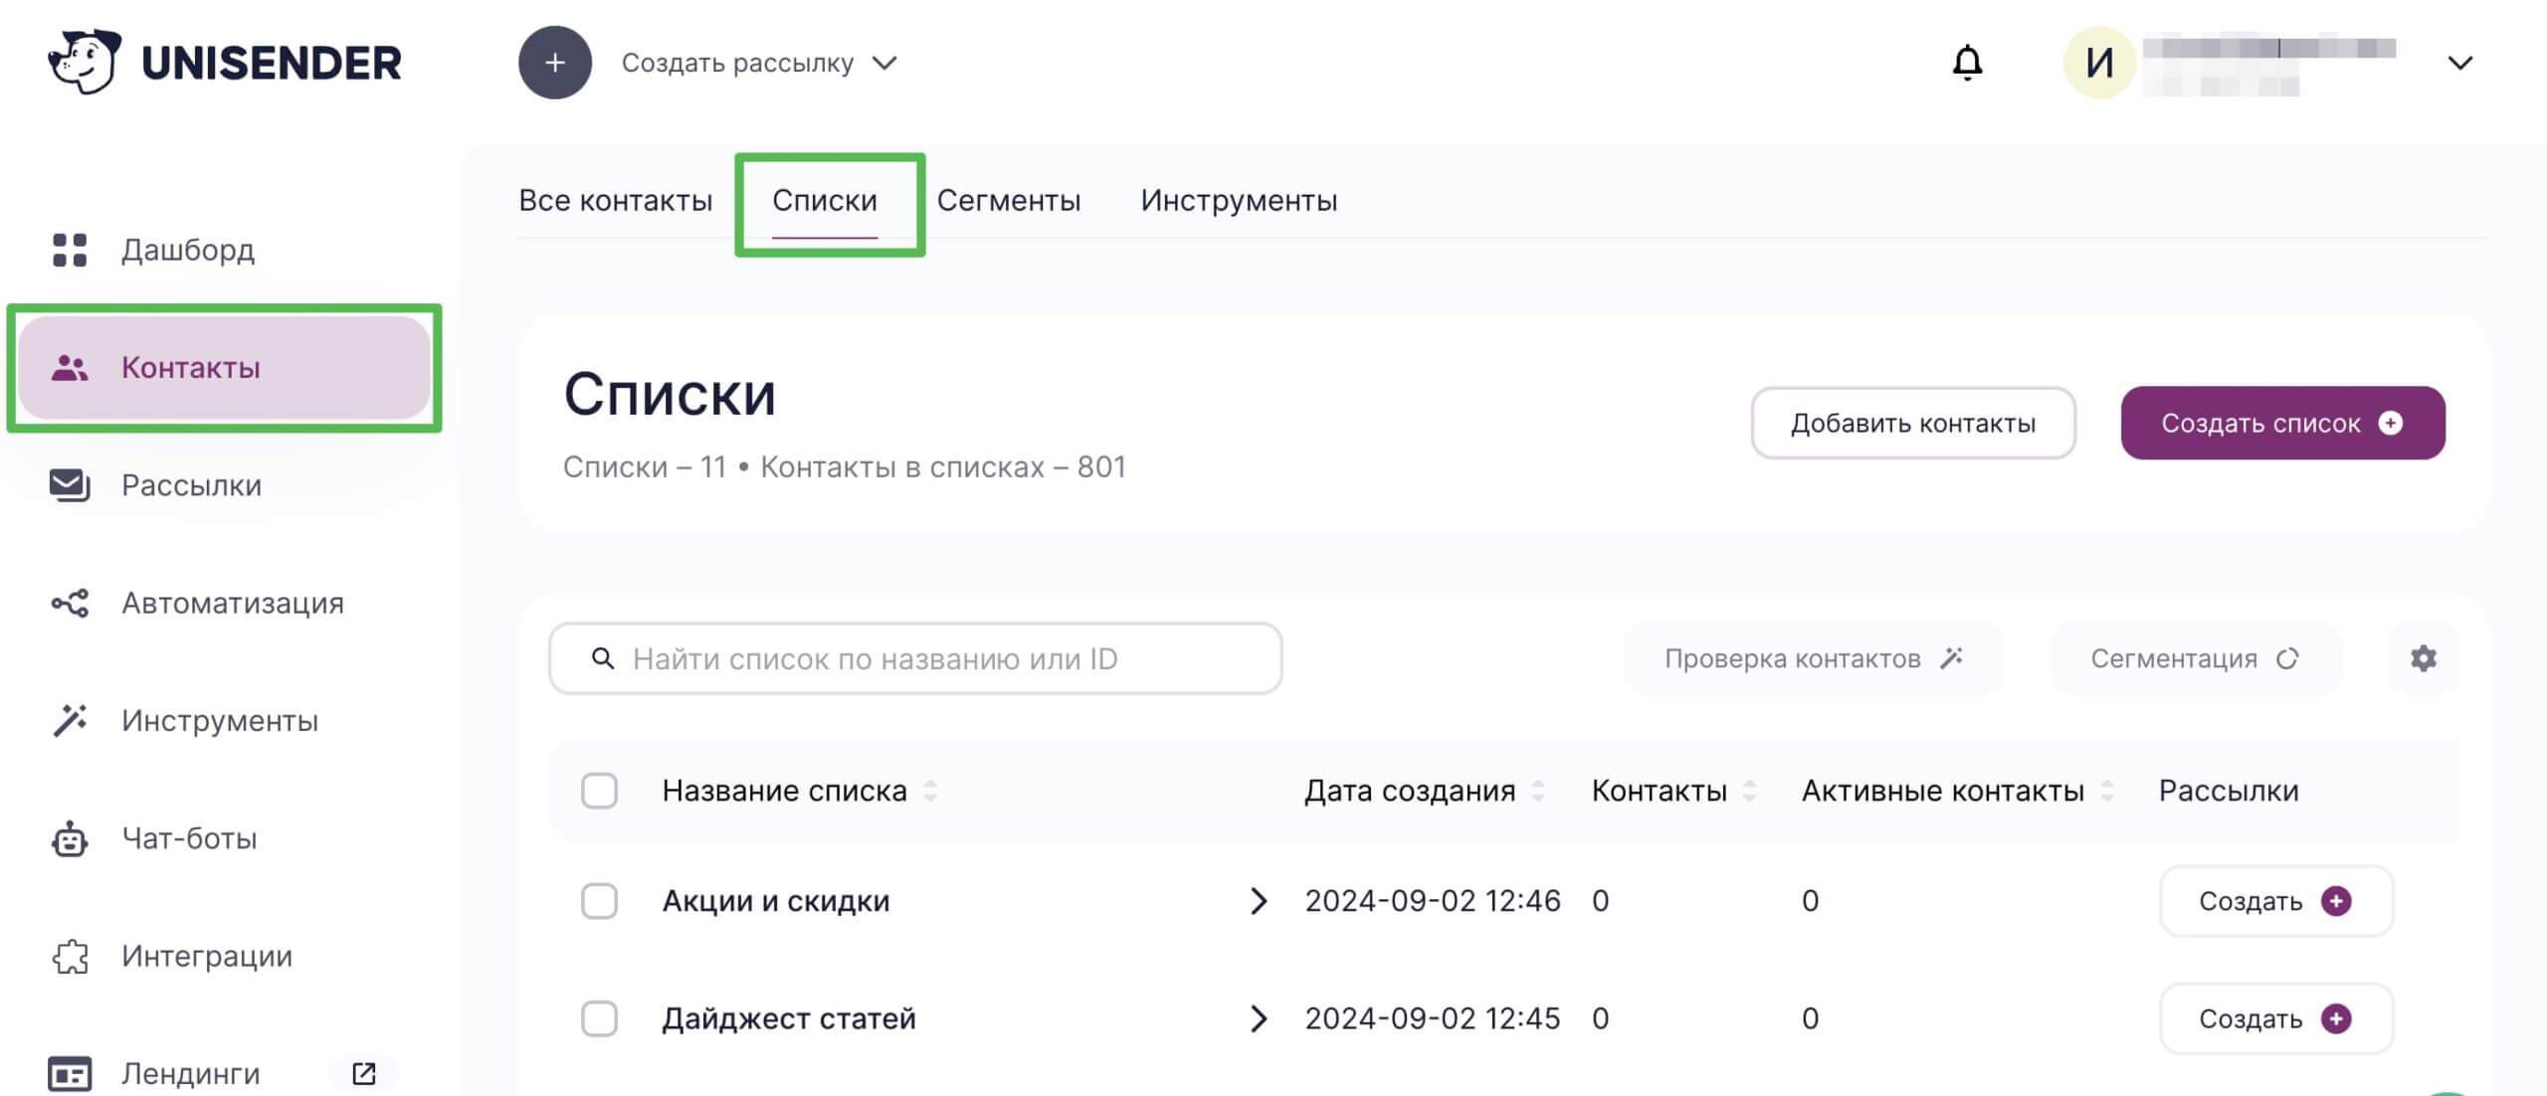
Task: Click the Создать список button
Action: pyautogui.click(x=2282, y=423)
